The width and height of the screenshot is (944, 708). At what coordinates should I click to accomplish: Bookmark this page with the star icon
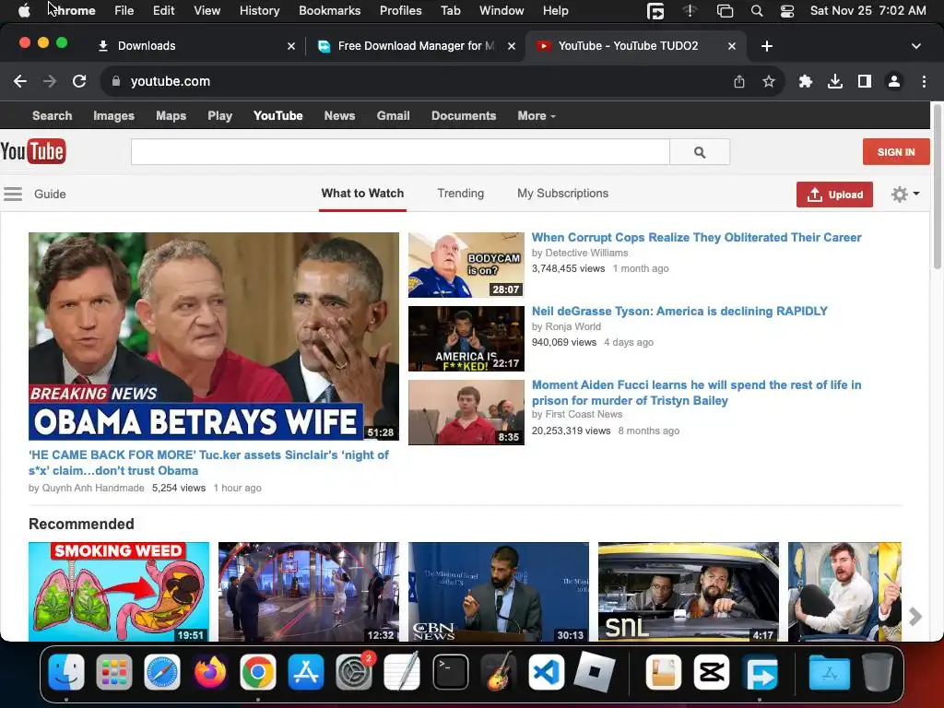(768, 81)
